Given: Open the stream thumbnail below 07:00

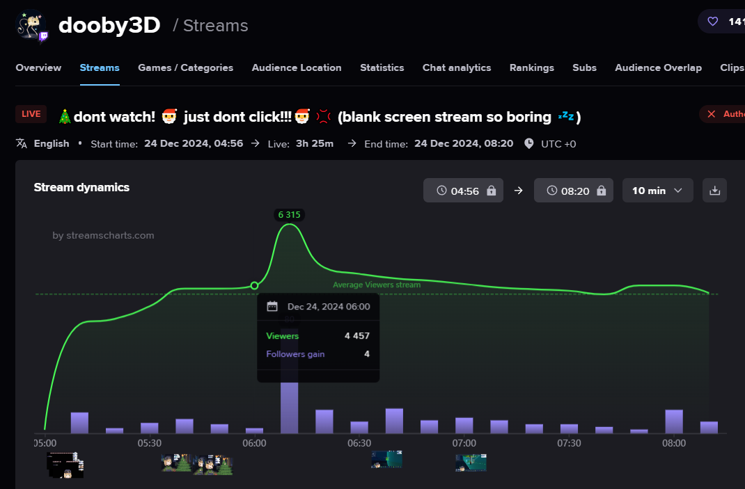Looking at the screenshot, I should 471,463.
